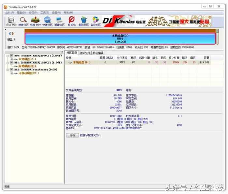Close the disk map area with small x

pyautogui.click(x=6, y=30)
